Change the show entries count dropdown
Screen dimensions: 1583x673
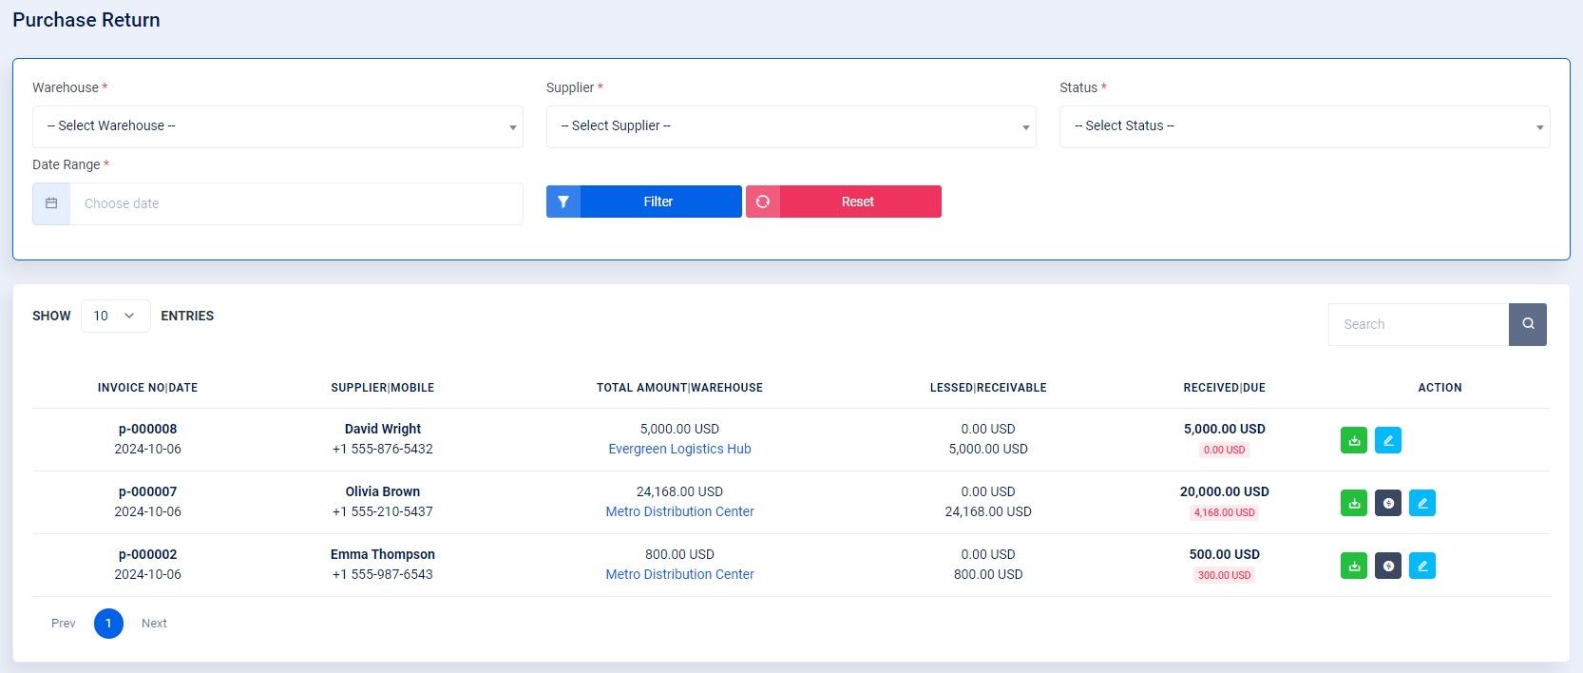click(x=115, y=316)
